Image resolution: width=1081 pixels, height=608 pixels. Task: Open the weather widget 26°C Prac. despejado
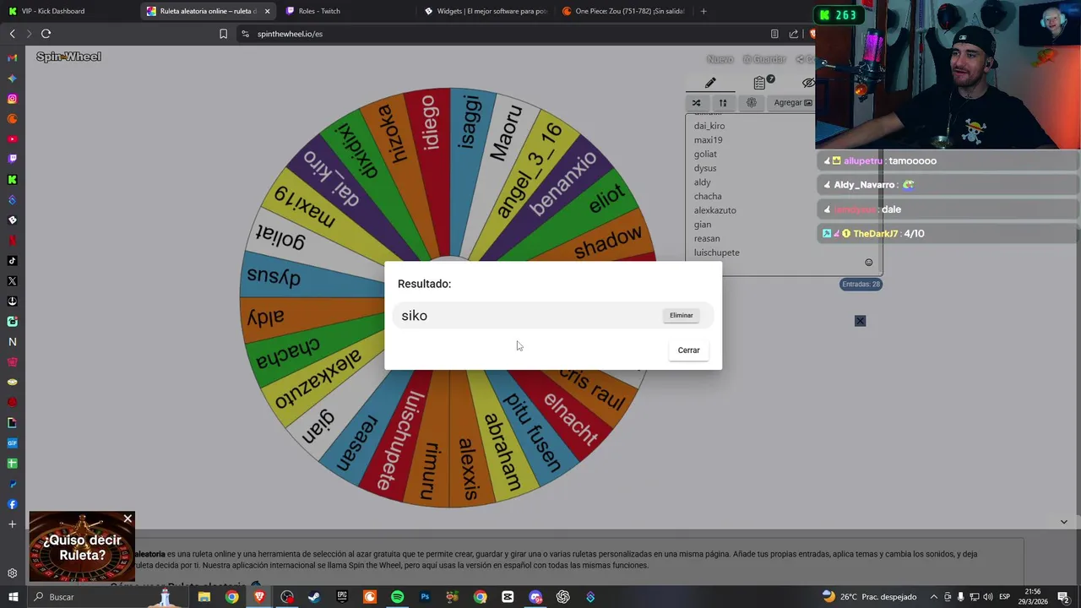[869, 597]
